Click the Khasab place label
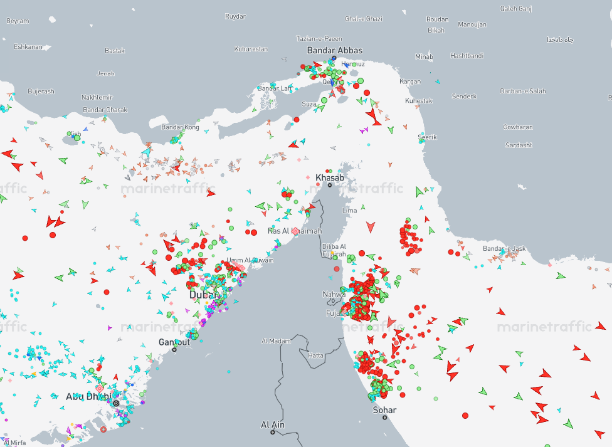The width and height of the screenshot is (612, 447). tap(330, 177)
